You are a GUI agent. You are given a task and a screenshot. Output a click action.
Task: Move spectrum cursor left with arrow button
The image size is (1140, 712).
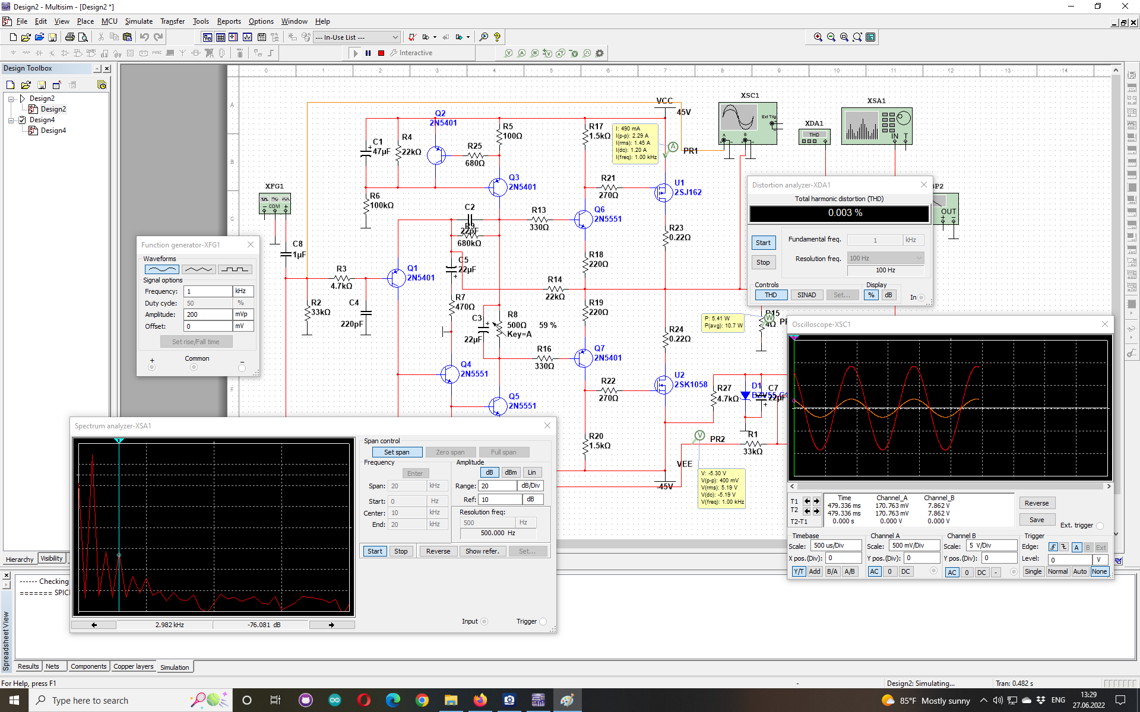(x=94, y=625)
